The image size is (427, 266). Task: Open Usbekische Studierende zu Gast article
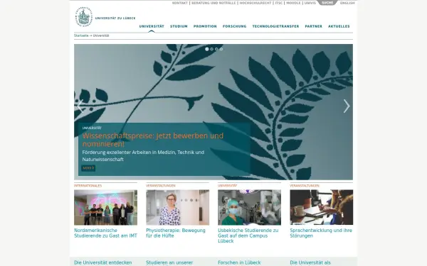[x=248, y=235]
